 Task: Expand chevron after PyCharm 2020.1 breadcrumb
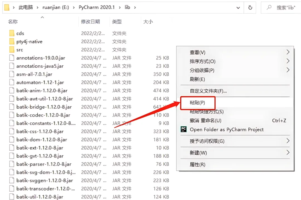click(x=120, y=8)
